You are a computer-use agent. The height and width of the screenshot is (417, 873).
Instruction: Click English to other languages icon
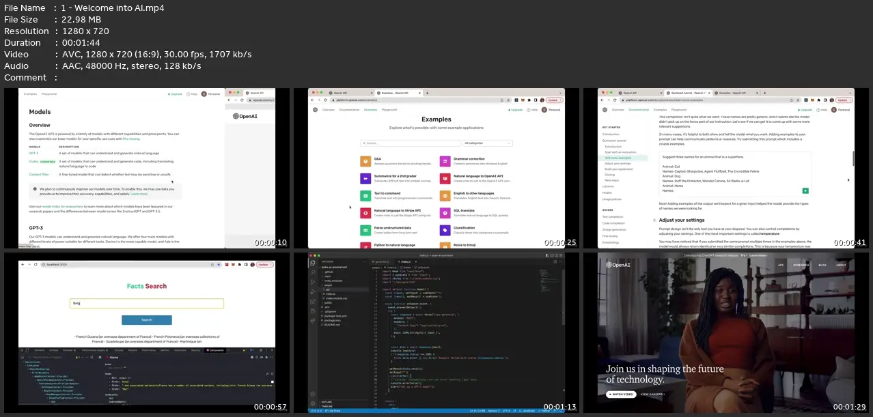pyautogui.click(x=445, y=196)
